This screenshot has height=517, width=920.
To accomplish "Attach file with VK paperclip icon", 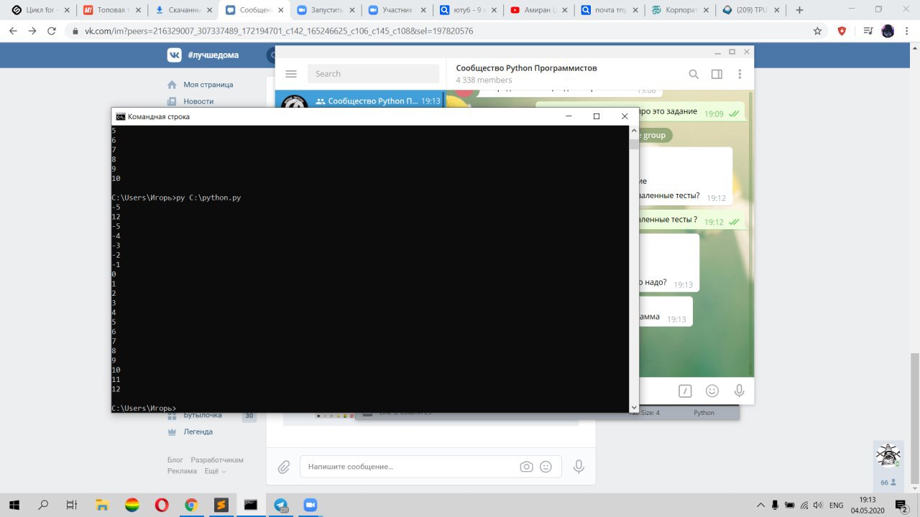I will 284,467.
